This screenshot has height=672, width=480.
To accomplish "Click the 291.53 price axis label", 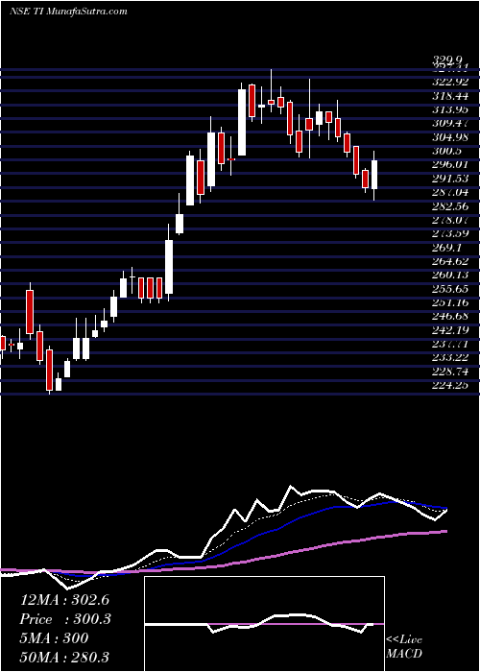I will [452, 179].
